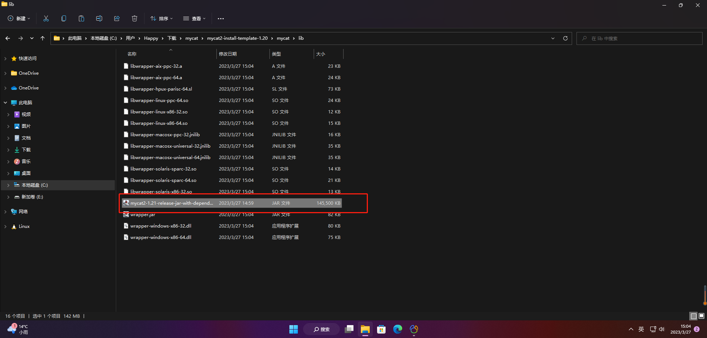The width and height of the screenshot is (707, 338).
Task: Click the Share icon in toolbar
Action: pyautogui.click(x=117, y=18)
